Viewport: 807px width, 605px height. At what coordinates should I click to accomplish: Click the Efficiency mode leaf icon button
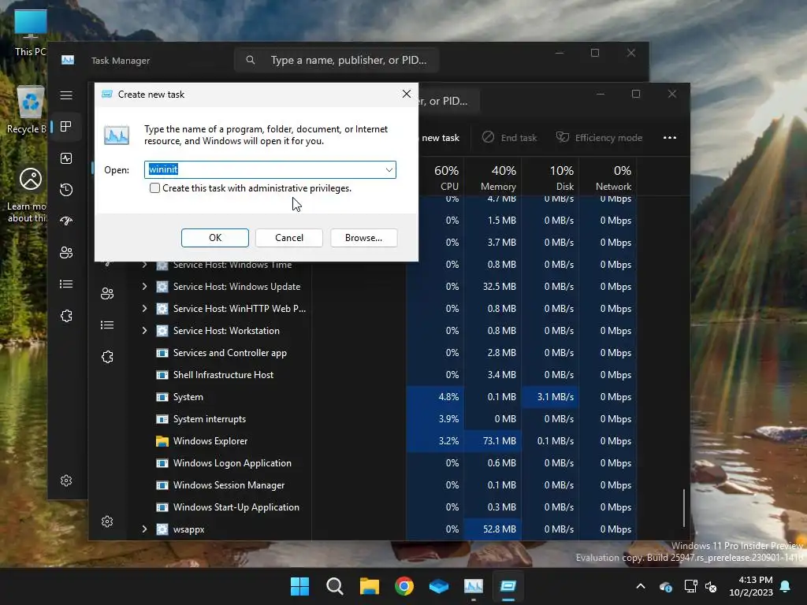(x=599, y=138)
